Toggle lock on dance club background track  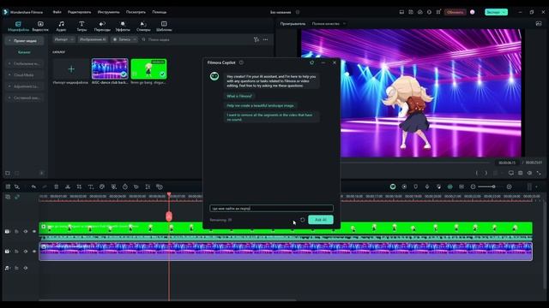[x=16, y=252]
